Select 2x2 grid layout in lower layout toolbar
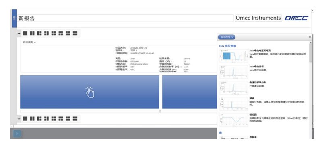This screenshot has height=146, width=322. pyautogui.click(x=54, y=119)
